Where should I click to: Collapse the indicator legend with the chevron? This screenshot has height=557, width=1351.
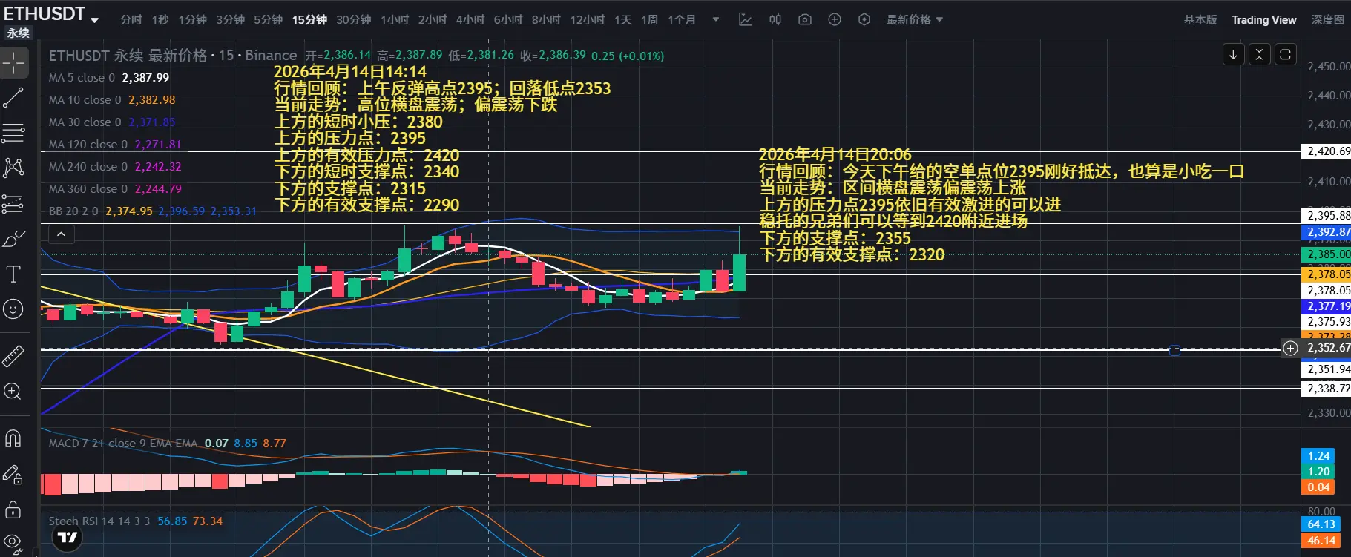pos(62,234)
